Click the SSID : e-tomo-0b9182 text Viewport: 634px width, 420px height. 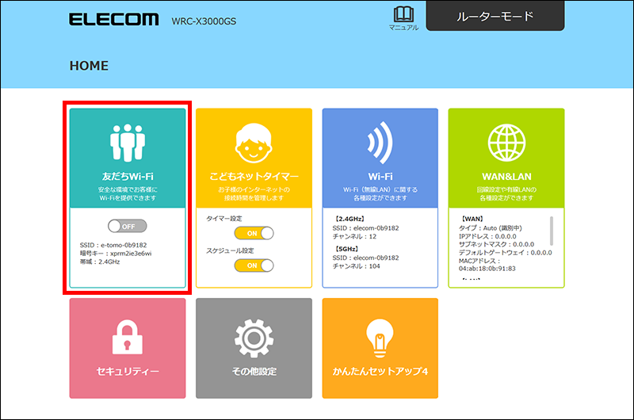tap(113, 245)
